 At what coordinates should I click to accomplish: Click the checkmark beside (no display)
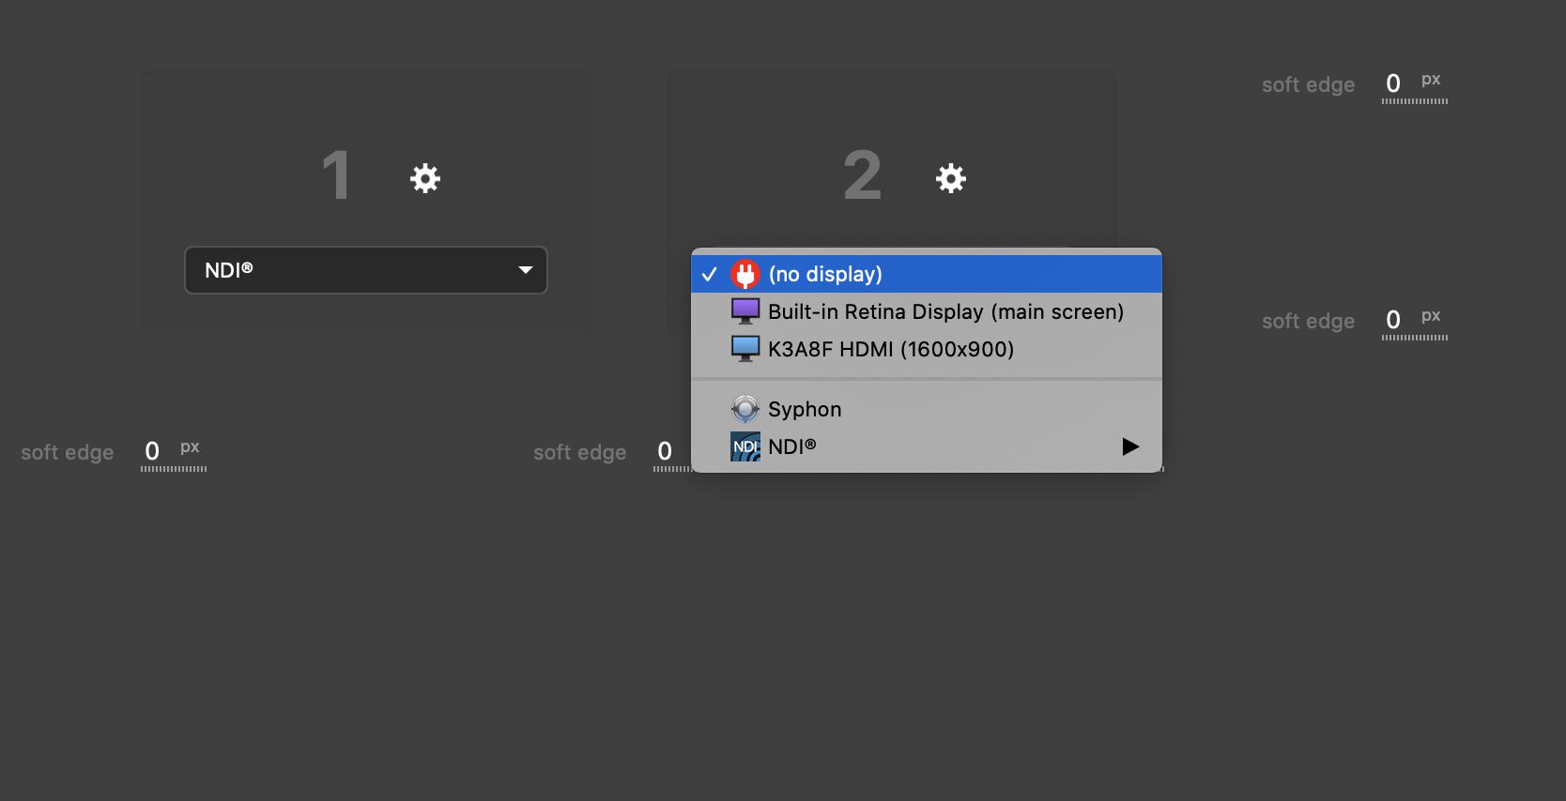(710, 274)
